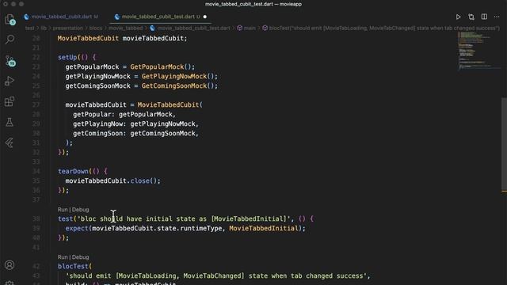The image size is (507, 285).
Task: Click 'getPopular:' named parameter
Action: 93,114
